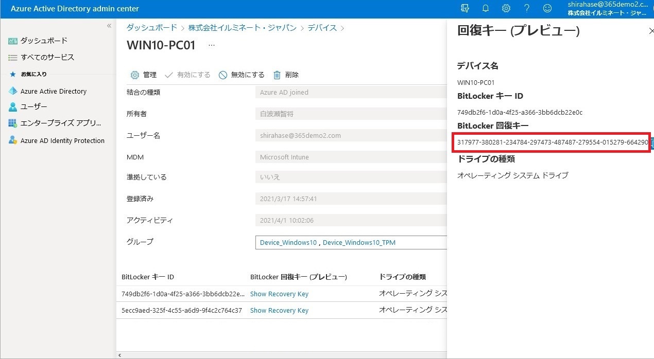Screen dimensions: 654x359
Task: Click the 所有者 field showing 白波瀬智将
Action: point(351,114)
